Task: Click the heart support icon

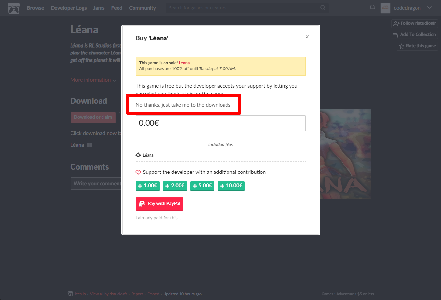Action: click(138, 172)
